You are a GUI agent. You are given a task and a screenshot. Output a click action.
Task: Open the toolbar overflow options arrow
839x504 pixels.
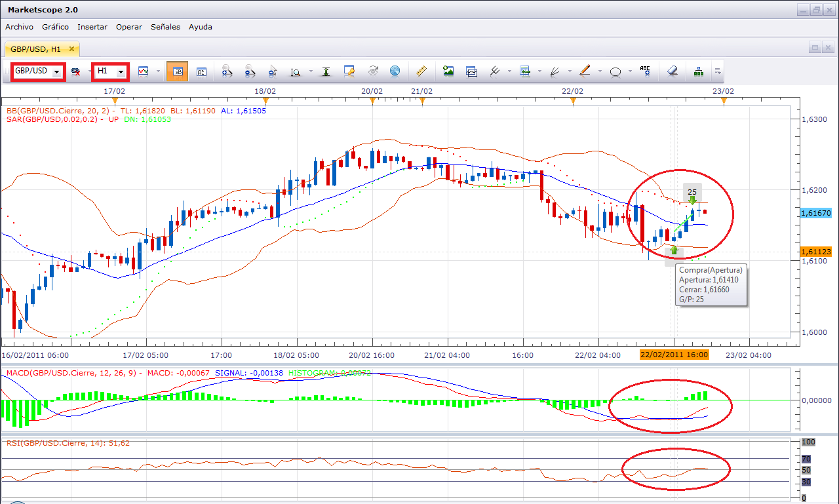(x=718, y=71)
